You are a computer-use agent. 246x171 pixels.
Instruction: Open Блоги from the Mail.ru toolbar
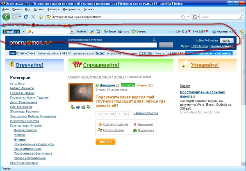(x=109, y=31)
